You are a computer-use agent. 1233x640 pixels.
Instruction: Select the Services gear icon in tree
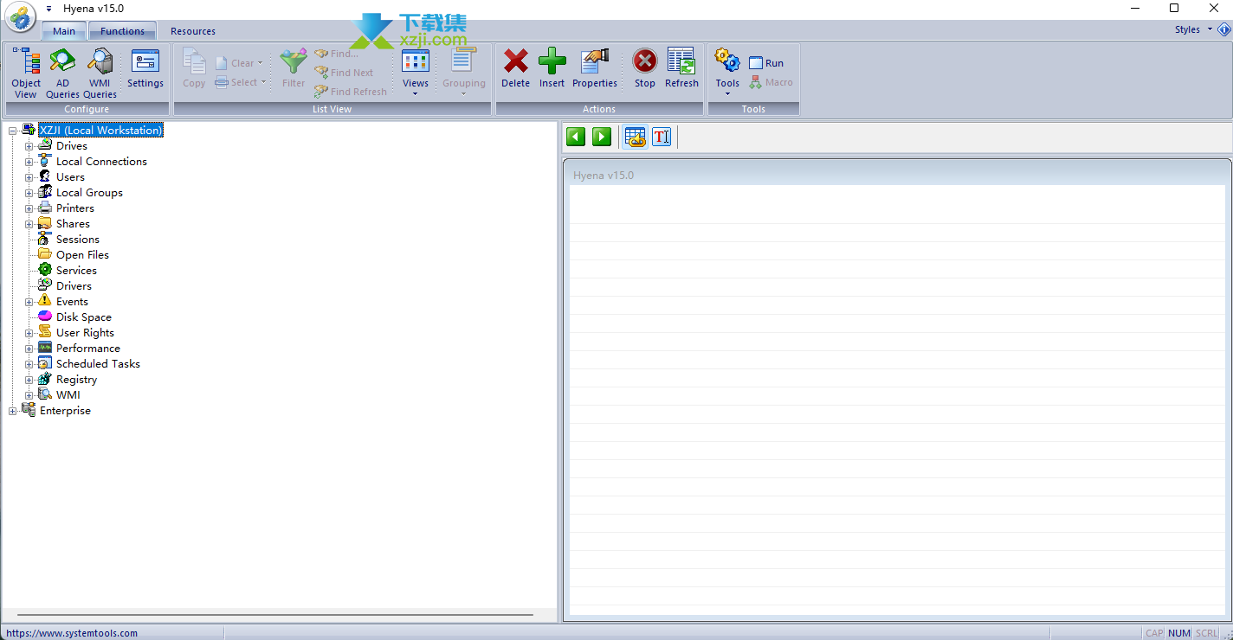coord(45,270)
